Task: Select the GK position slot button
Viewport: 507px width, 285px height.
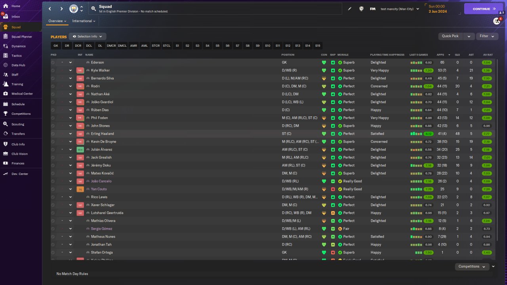Action: (x=56, y=46)
